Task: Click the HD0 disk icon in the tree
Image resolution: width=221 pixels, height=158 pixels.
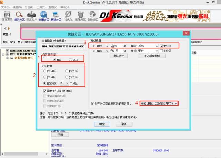Action: pyautogui.click(x=8, y=51)
